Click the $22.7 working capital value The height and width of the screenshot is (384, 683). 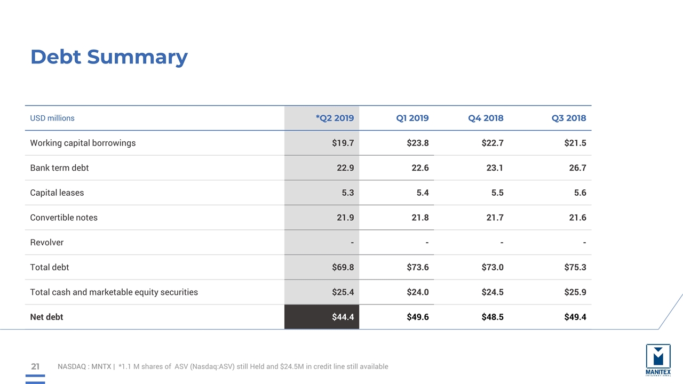pyautogui.click(x=492, y=143)
